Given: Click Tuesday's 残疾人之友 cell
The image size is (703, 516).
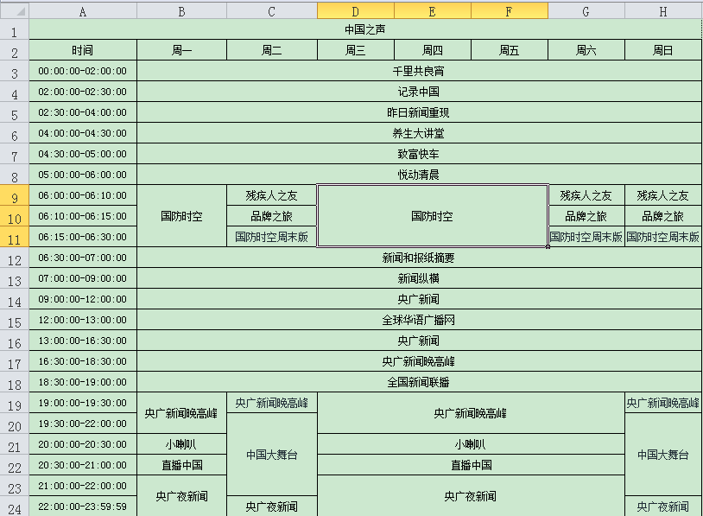Looking at the screenshot, I should 272,195.
